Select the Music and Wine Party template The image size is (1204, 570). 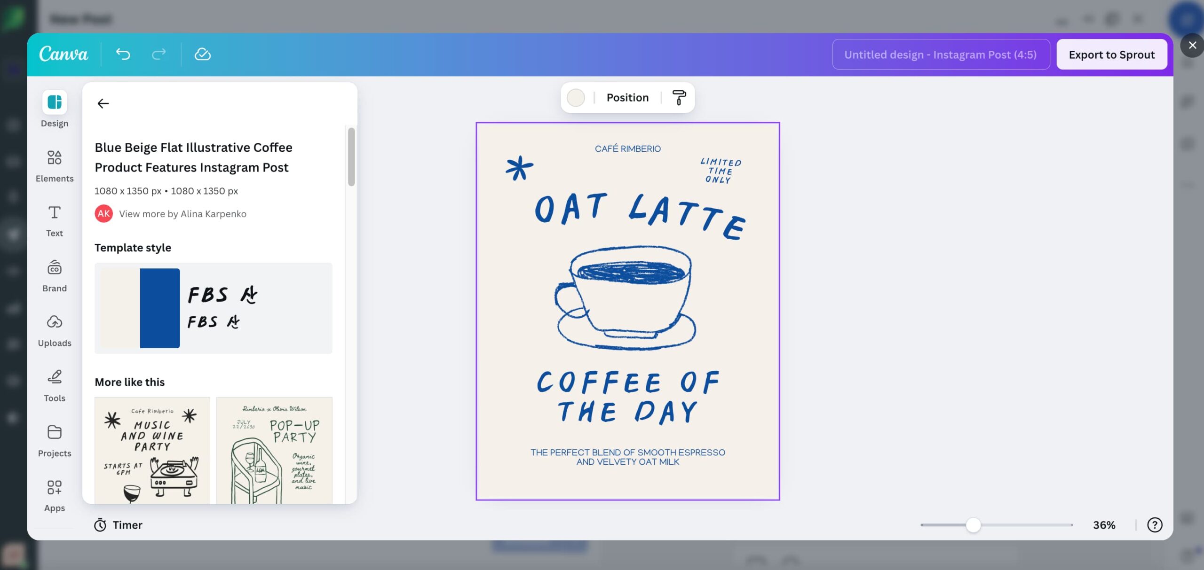(152, 450)
